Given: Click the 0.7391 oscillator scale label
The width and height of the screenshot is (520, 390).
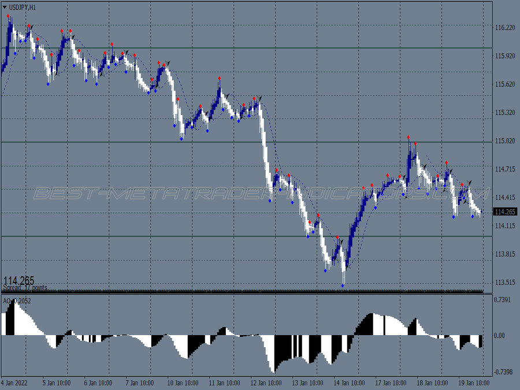Looking at the screenshot, I should (x=503, y=300).
